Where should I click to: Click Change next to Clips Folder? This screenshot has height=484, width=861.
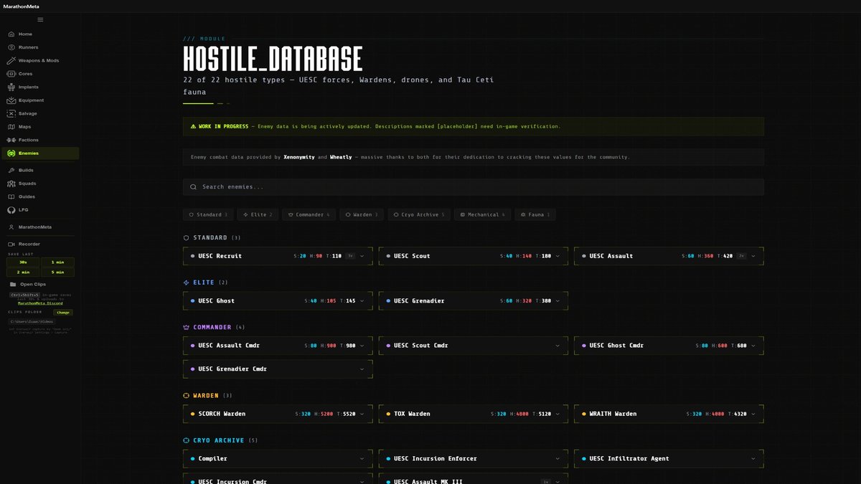pos(63,313)
